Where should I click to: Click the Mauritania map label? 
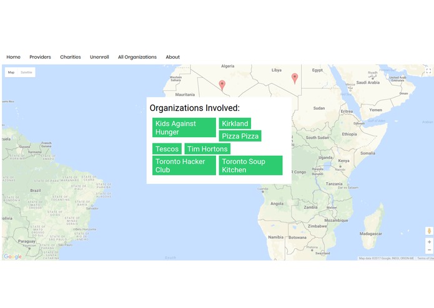(x=185, y=95)
